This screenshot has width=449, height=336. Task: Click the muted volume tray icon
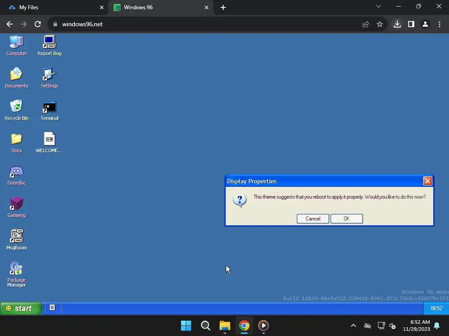[x=392, y=325]
